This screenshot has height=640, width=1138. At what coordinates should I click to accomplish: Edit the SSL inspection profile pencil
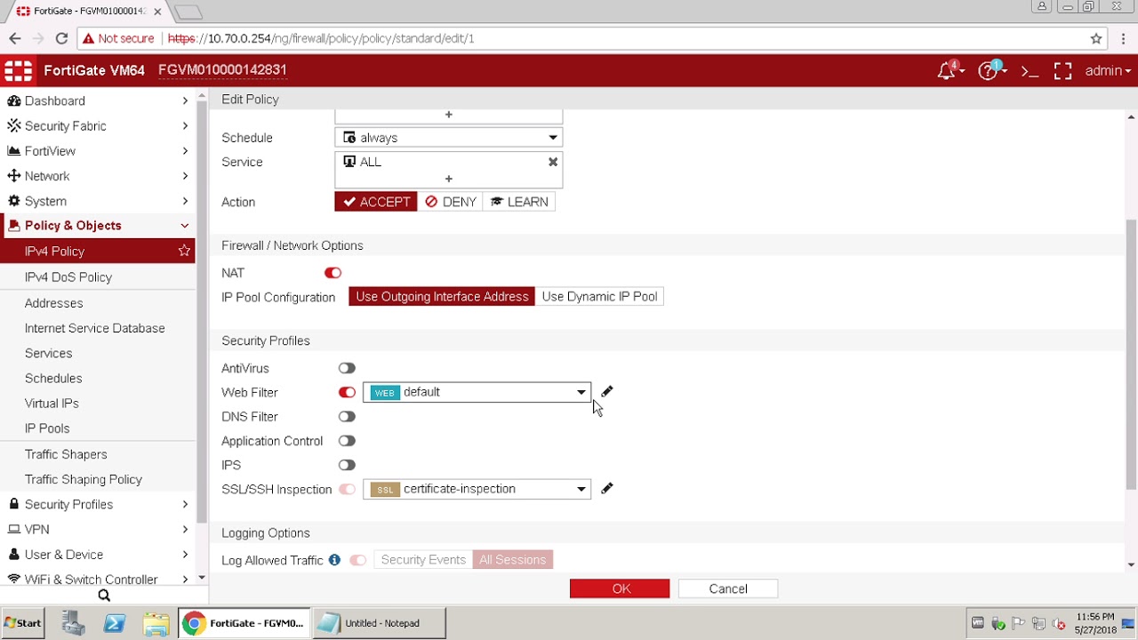click(607, 489)
